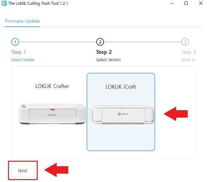Maximize the Flash Tool window

[186, 3]
